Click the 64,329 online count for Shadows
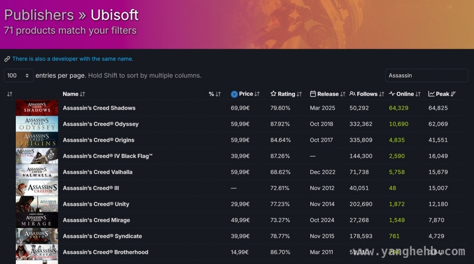The image size is (474, 264). pyautogui.click(x=399, y=108)
